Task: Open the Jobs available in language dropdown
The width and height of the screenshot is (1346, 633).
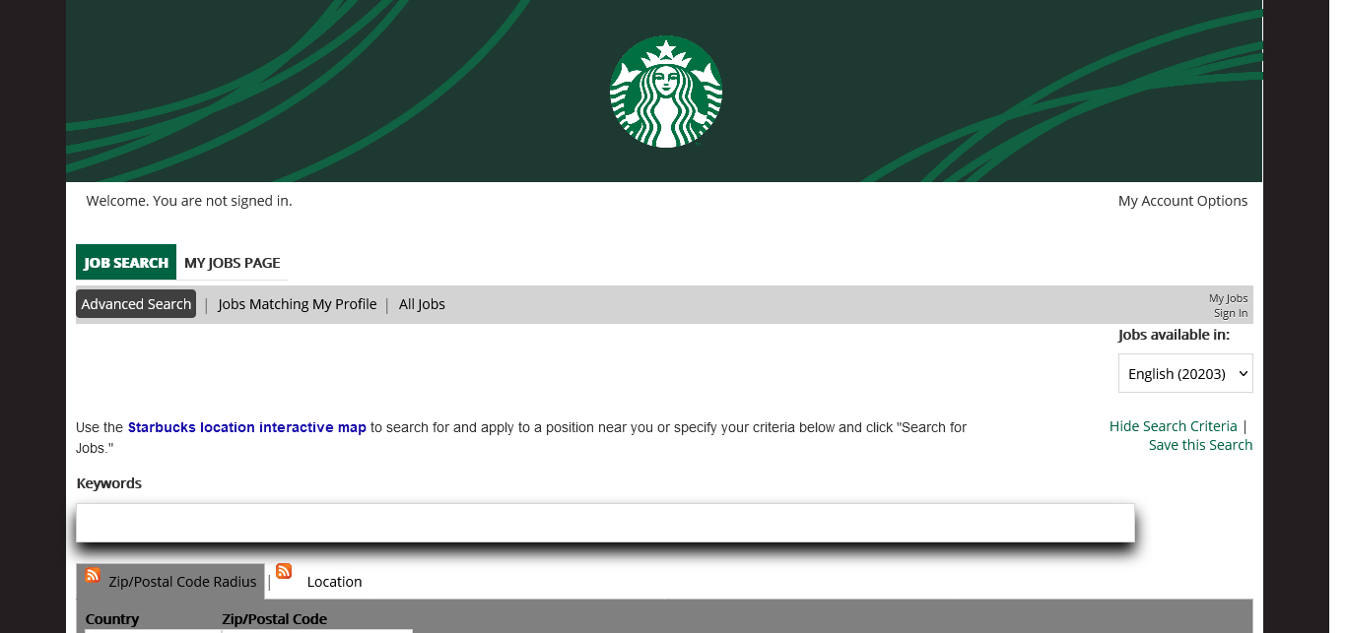Action: 1185,373
